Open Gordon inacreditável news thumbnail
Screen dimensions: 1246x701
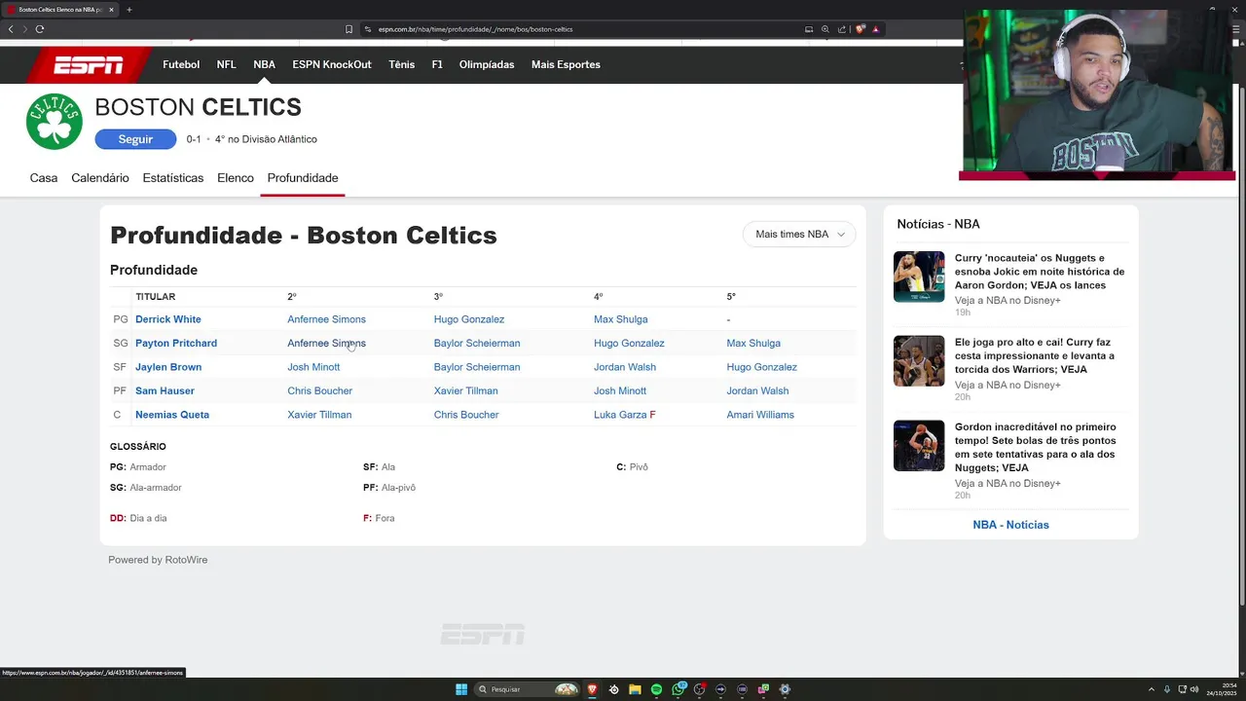coord(919,446)
